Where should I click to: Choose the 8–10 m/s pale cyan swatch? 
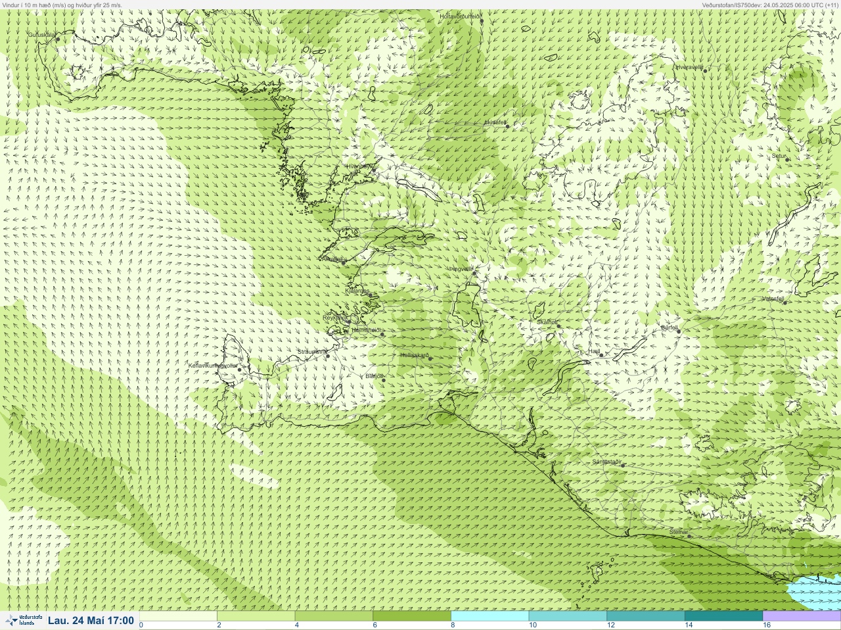click(x=490, y=616)
